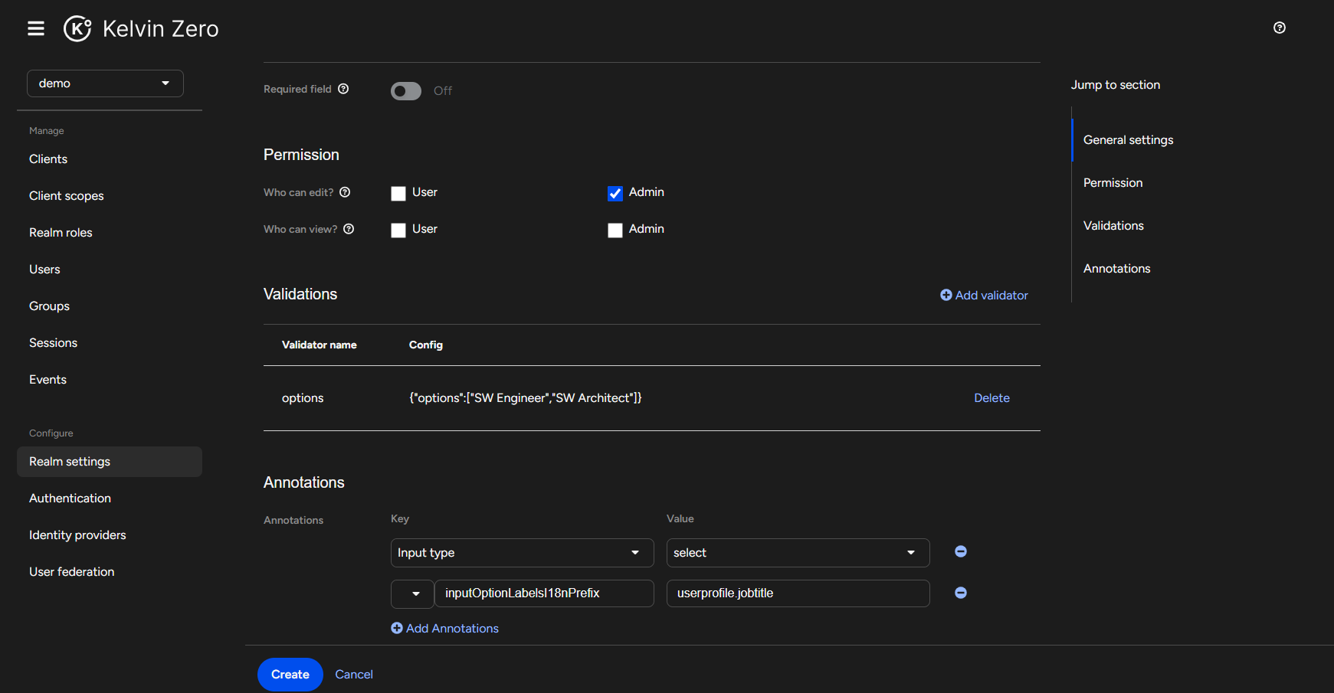Open the help icon in the top right
This screenshot has width=1334, height=693.
point(1279,28)
